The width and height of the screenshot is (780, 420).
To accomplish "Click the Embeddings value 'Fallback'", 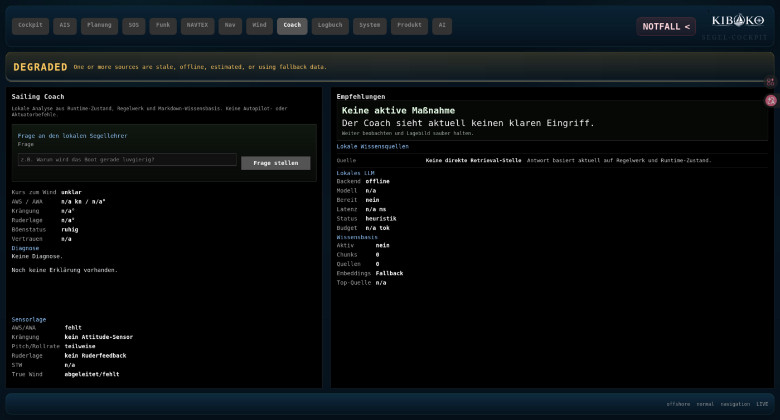I will point(389,274).
